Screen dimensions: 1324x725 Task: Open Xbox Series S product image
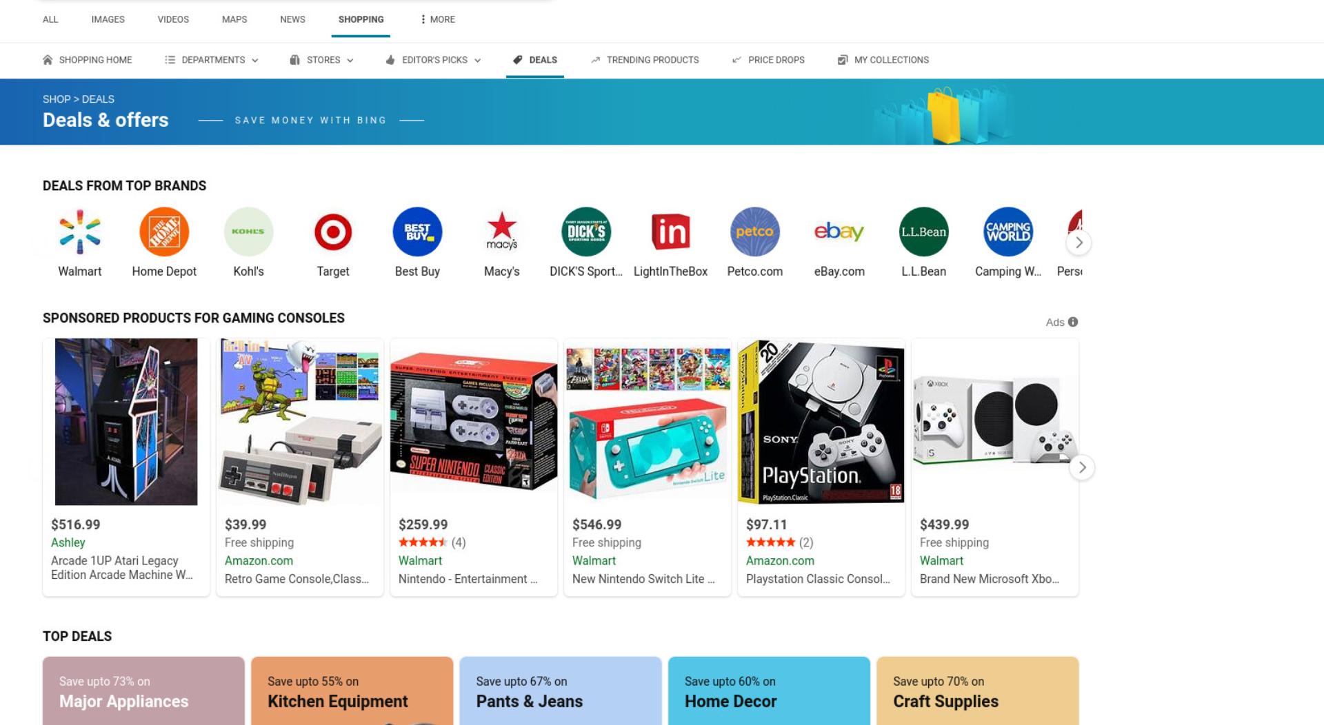[995, 422]
